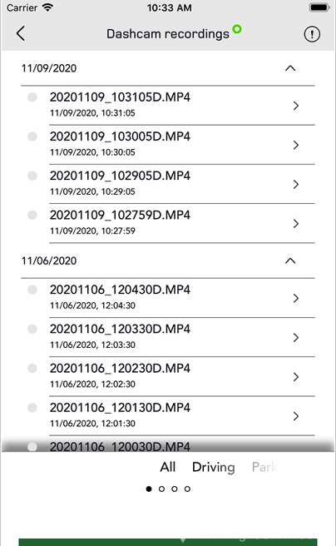Tap the 11/06/2020 section header date
This screenshot has width=336, height=546.
pyautogui.click(x=49, y=261)
